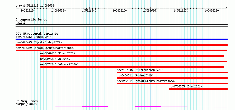Click the chrX:105826216..105826284 region label

(x=36, y=6)
